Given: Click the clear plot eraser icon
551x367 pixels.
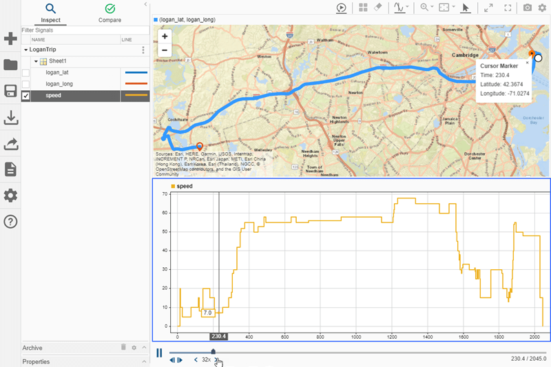Looking at the screenshot, I should (x=377, y=8).
